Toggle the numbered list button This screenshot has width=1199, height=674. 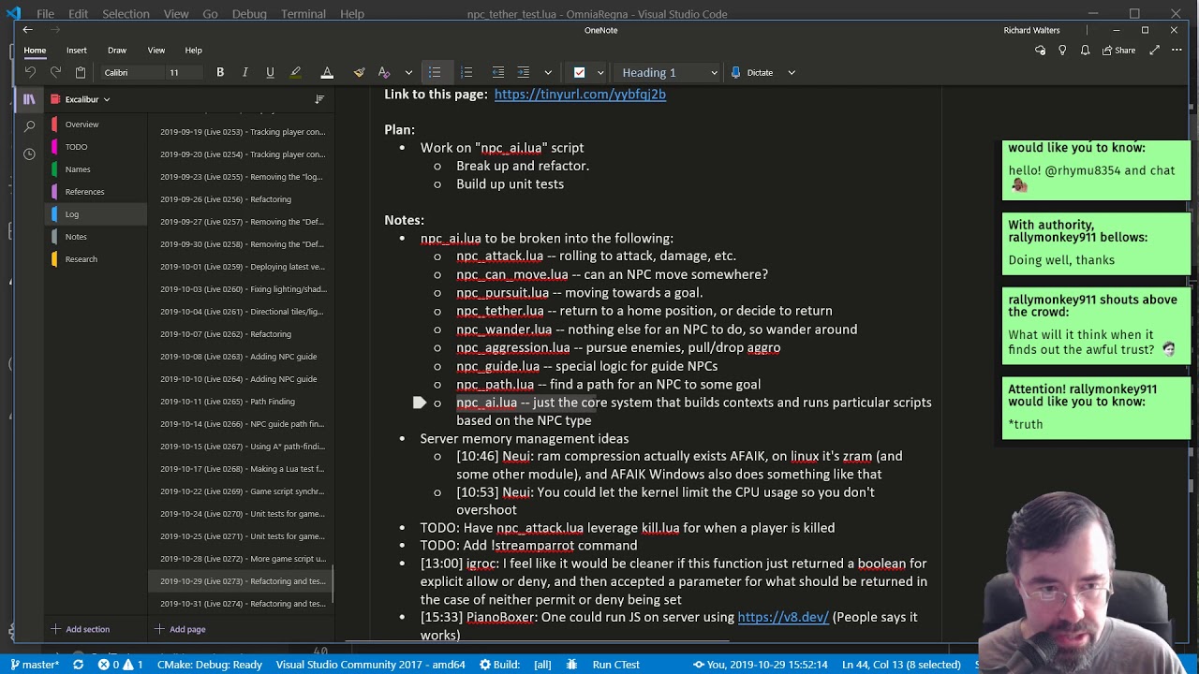[x=466, y=72]
